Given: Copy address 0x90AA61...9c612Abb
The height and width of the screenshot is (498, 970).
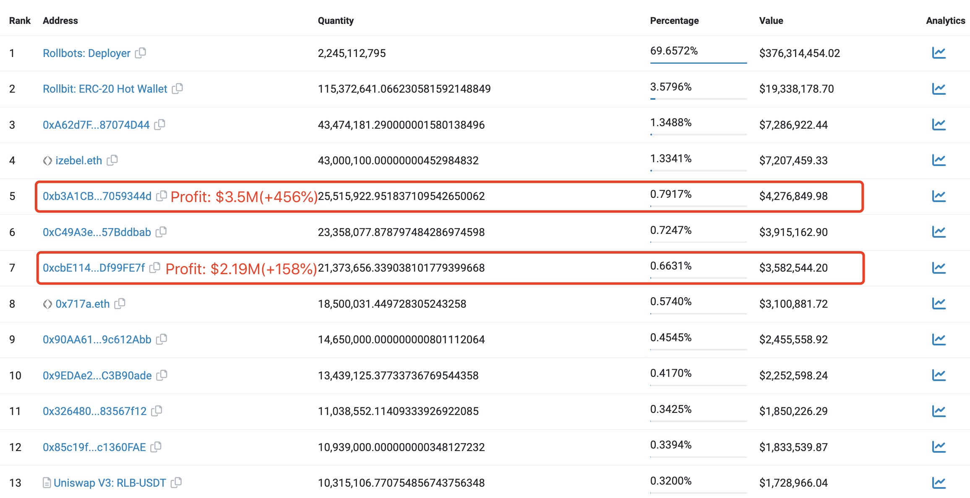Looking at the screenshot, I should 163,339.
